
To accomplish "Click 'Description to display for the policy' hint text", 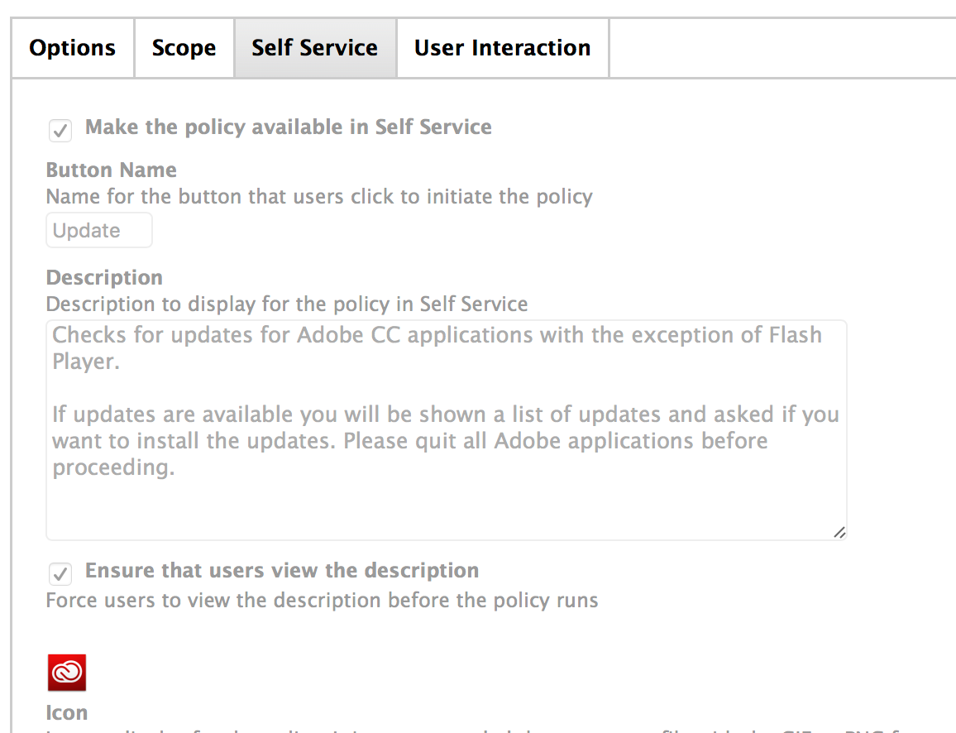I will coord(287,304).
